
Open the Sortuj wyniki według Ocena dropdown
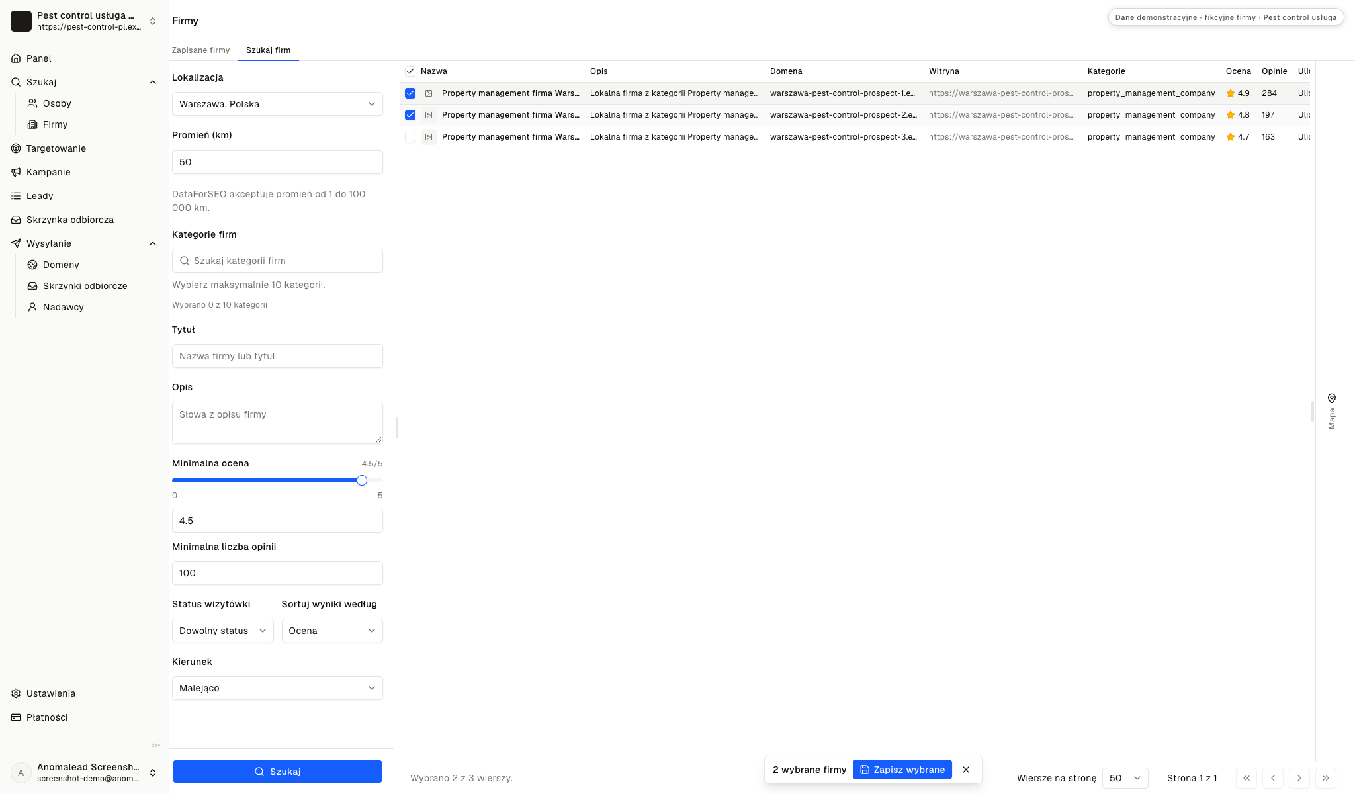tap(332, 631)
